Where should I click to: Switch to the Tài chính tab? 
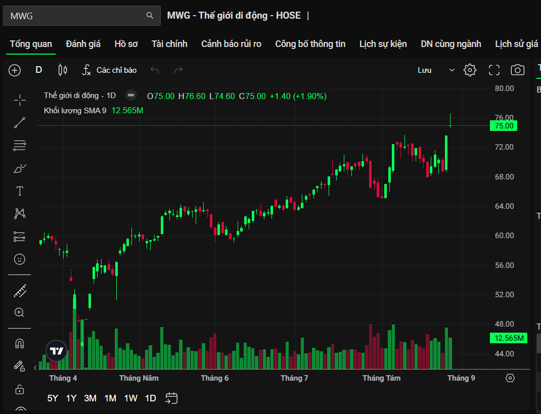[169, 44]
